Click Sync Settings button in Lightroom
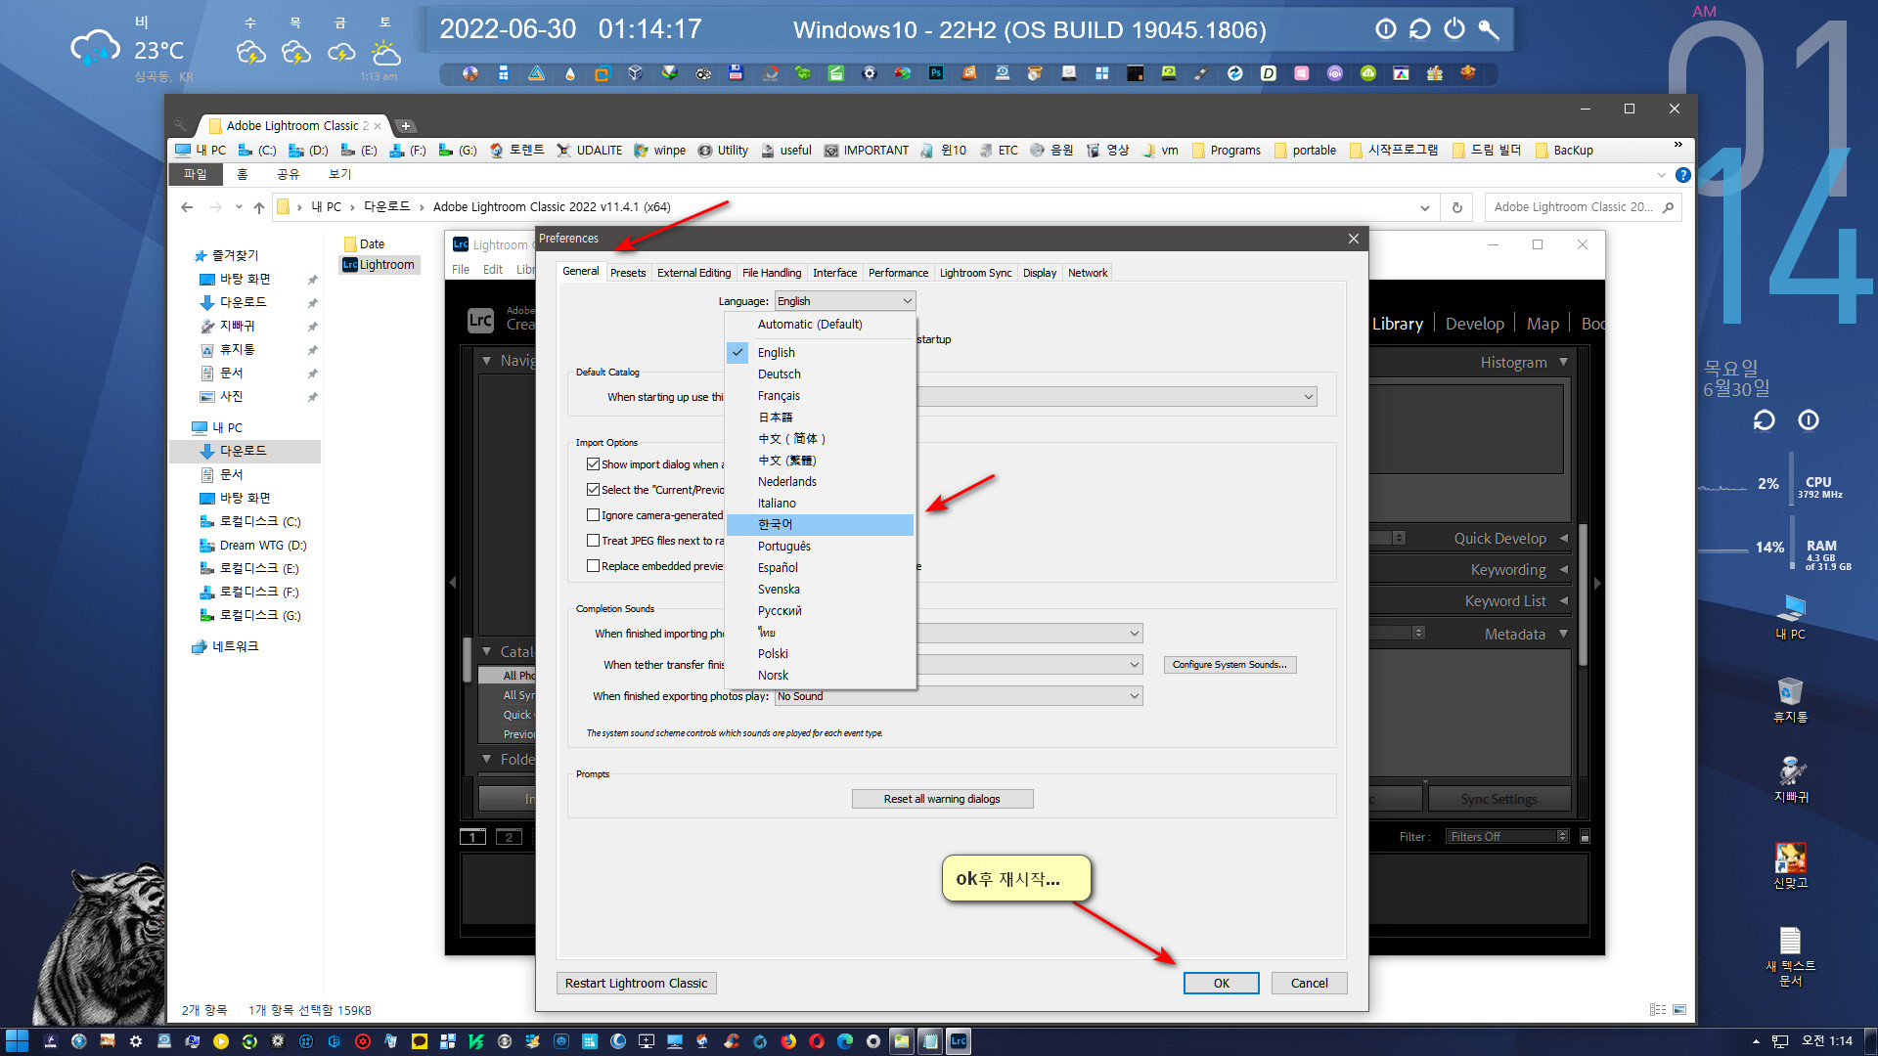 1498,800
